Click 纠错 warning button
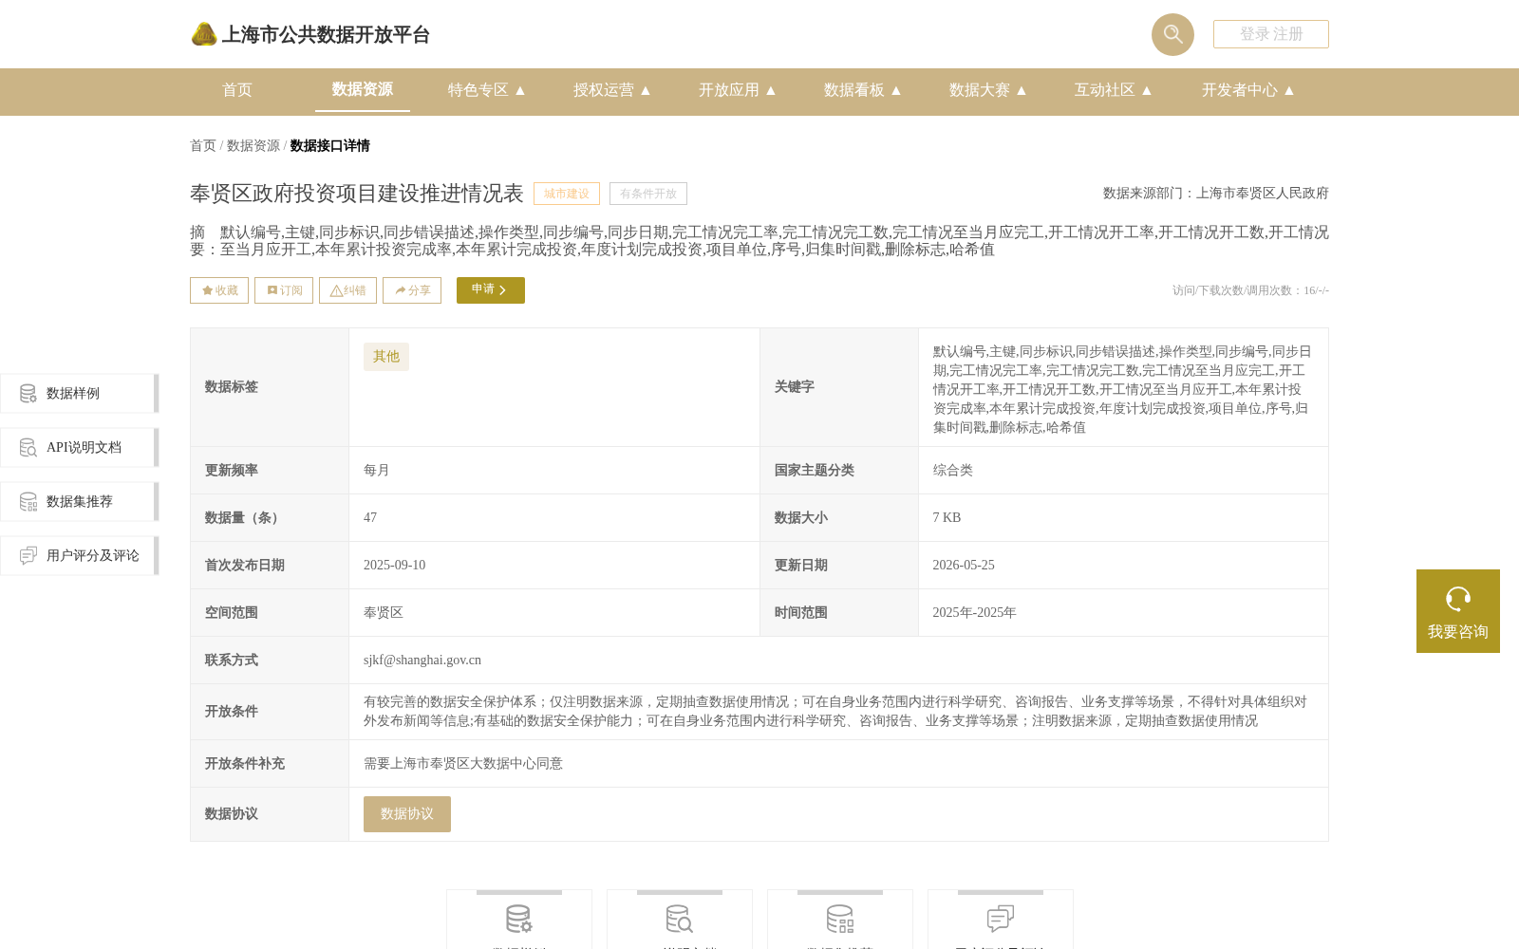 [x=347, y=290]
